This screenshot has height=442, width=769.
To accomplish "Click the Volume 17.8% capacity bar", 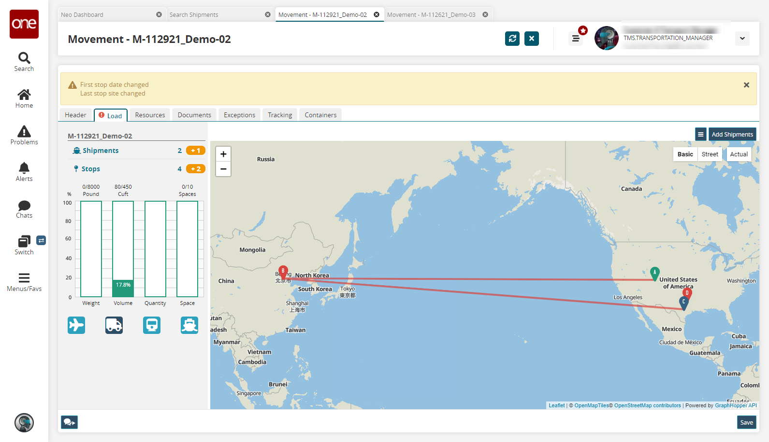I will 123,288.
